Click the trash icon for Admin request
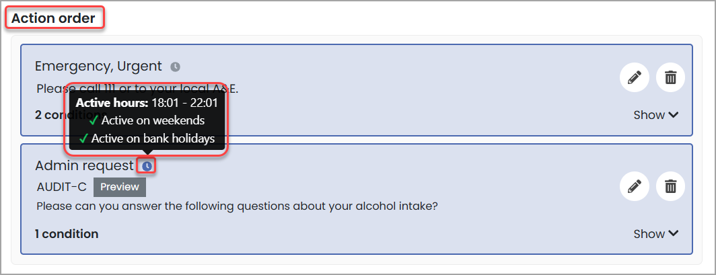Screen dimensions: 716x275 [x=670, y=186]
